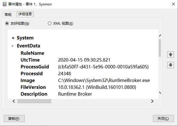Click the vertical scrollbar up arrow

click(160, 36)
